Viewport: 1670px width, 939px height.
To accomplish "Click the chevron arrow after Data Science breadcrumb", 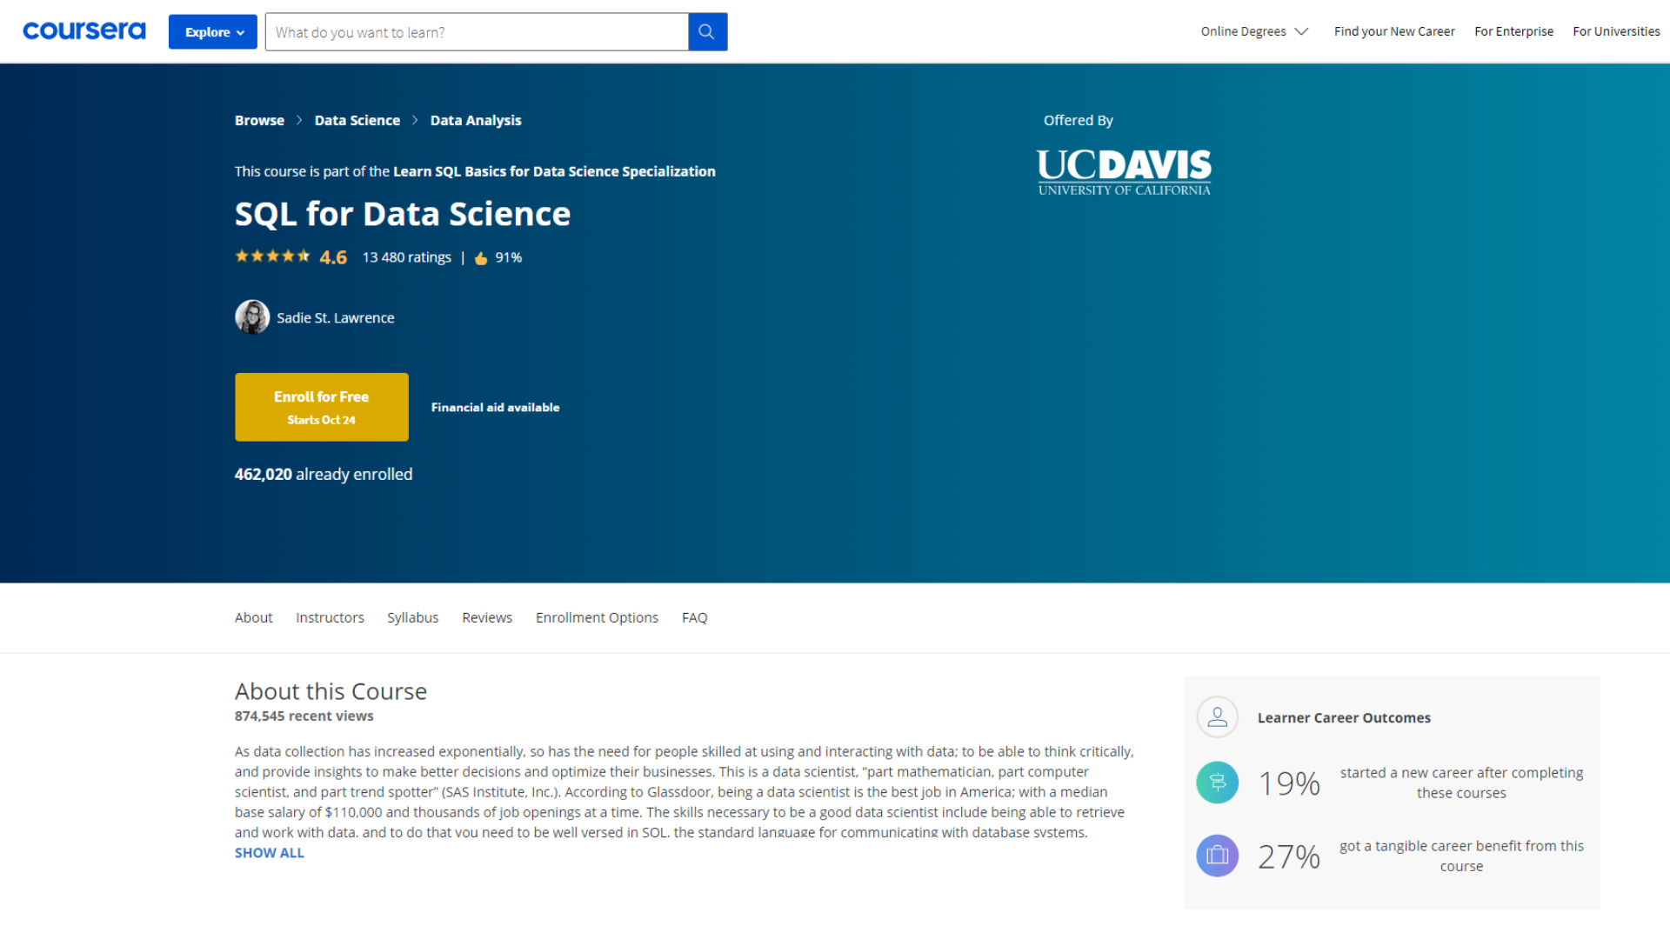I will tap(415, 120).
